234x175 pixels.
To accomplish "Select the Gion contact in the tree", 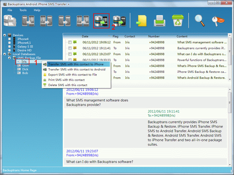I will pyautogui.click(x=25, y=65).
